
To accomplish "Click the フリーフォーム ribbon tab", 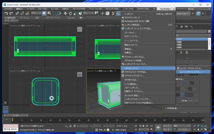I will [x=24, y=18].
